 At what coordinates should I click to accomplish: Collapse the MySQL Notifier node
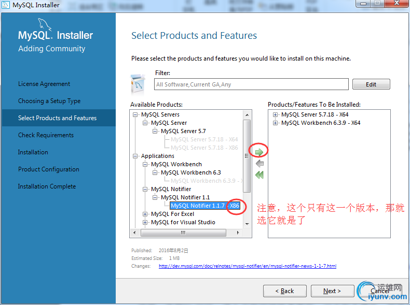145,189
